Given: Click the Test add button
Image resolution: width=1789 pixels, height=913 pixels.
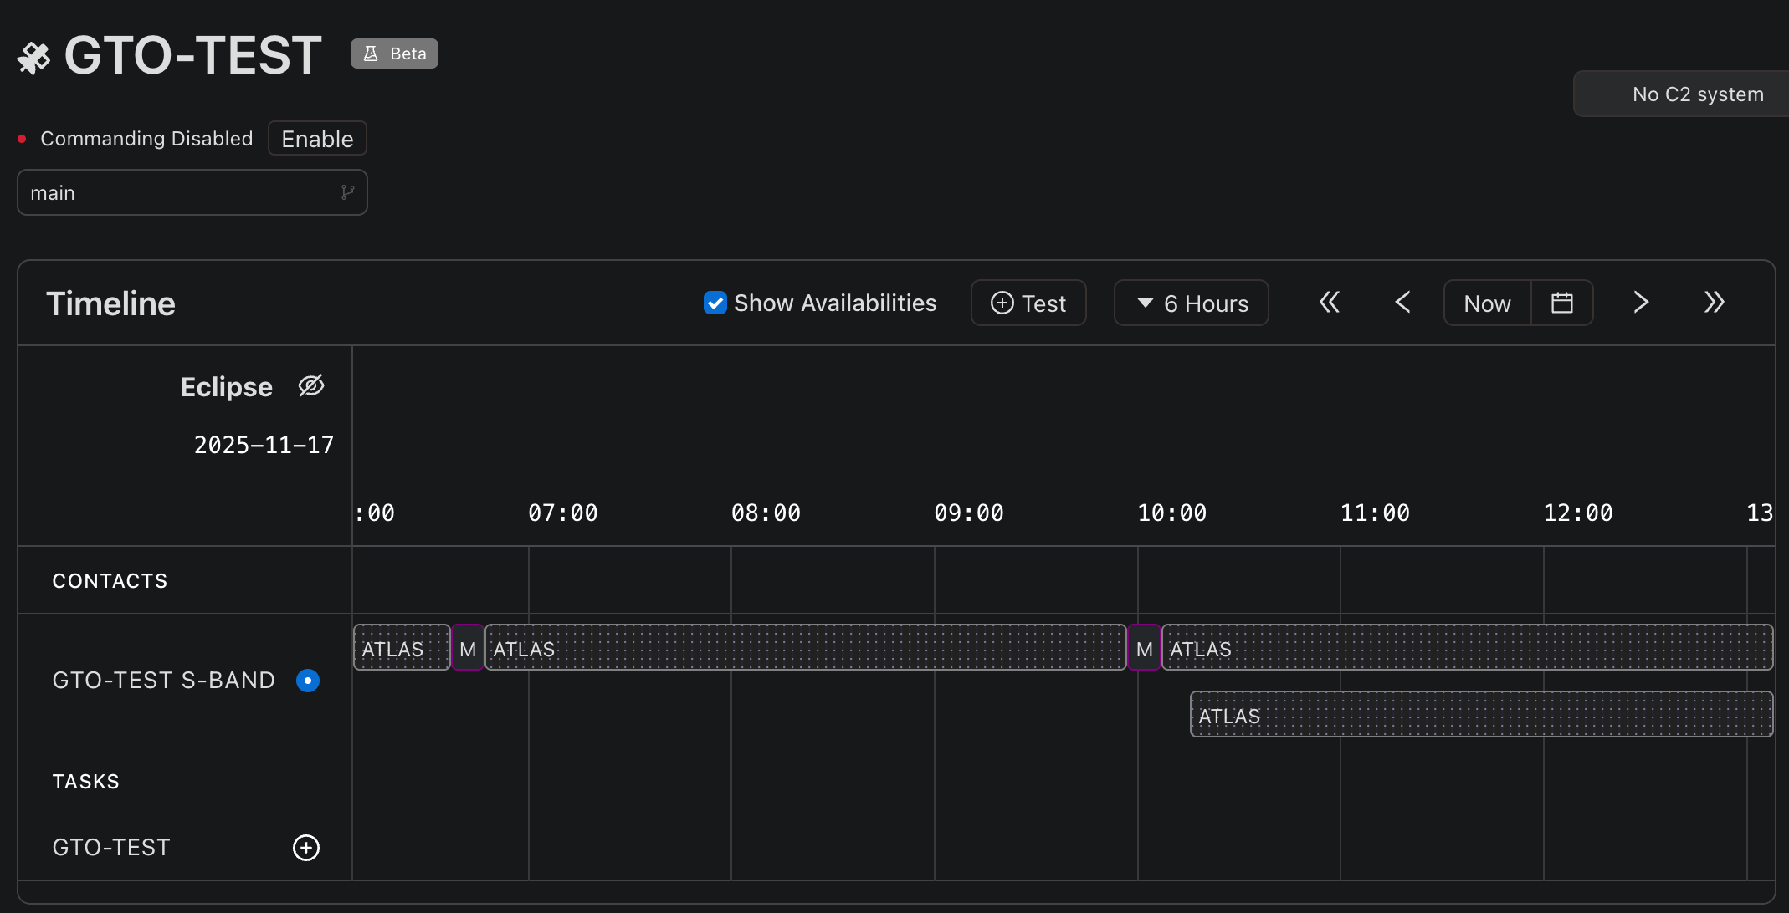Looking at the screenshot, I should [x=1028, y=303].
